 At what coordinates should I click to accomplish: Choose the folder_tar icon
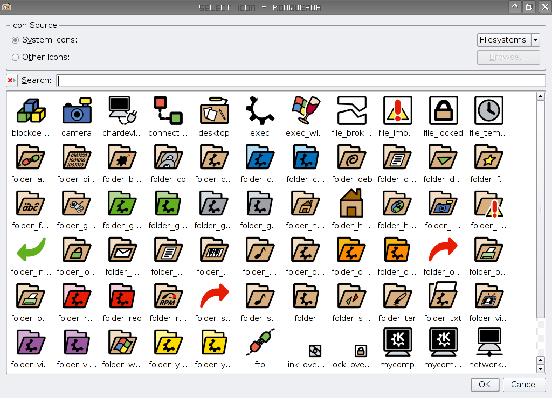point(397,296)
